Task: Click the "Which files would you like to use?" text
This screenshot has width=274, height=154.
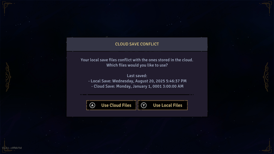Action: click(137, 65)
